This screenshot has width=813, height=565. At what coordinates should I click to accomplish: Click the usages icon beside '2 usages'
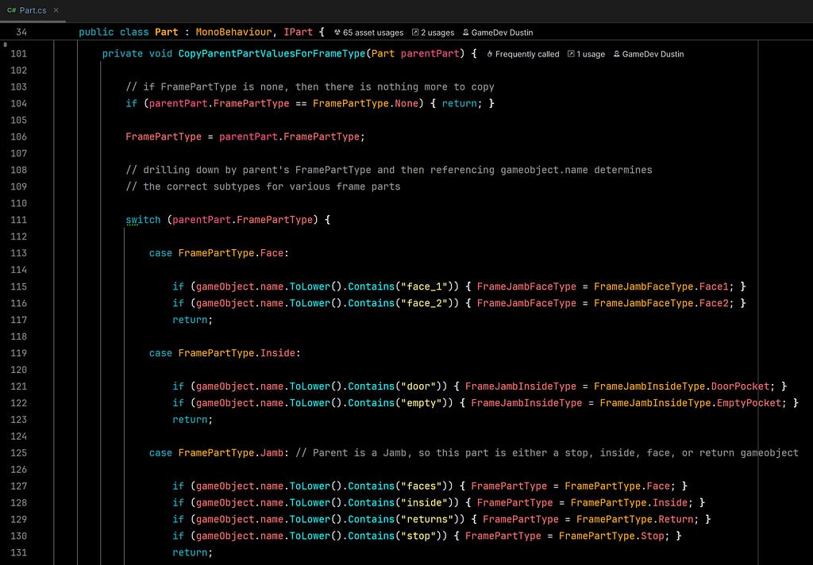coord(415,33)
